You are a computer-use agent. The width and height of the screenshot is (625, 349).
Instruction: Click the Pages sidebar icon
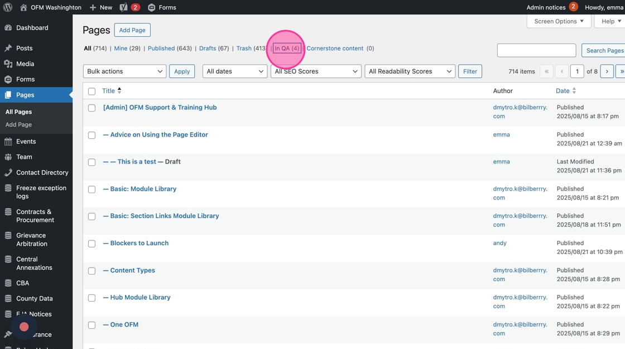8,95
